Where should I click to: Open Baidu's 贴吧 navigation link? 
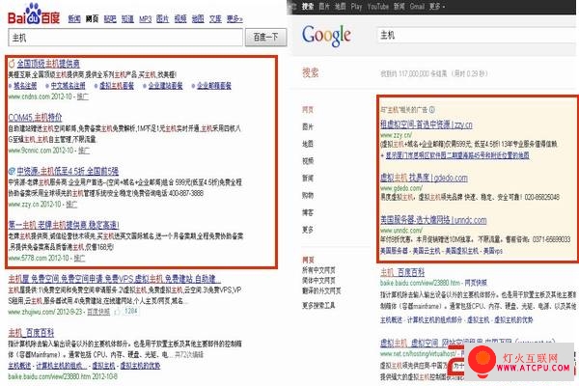110,19
